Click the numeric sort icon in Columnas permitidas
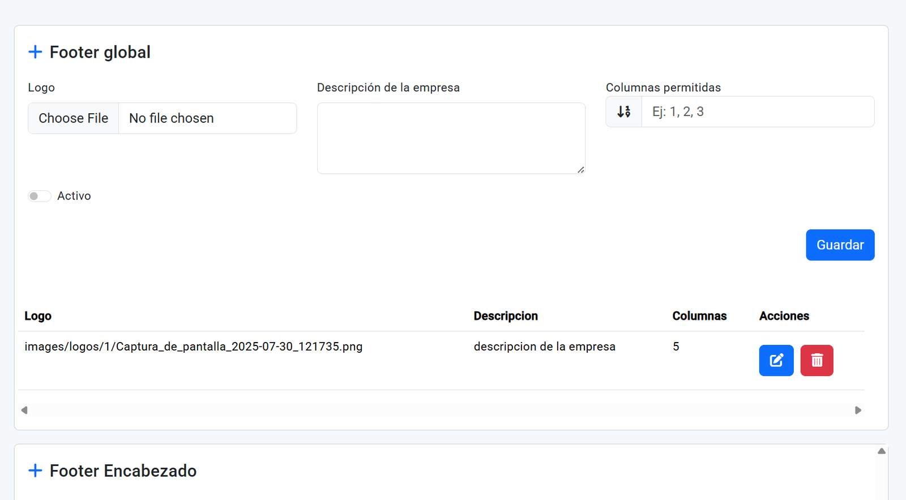 click(x=623, y=112)
